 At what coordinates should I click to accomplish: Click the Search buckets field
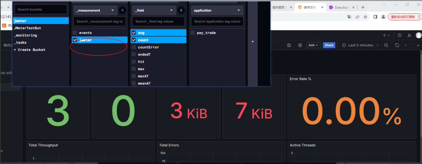[41, 9]
